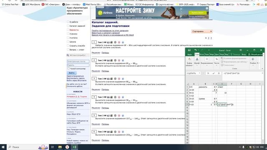Switch to Excel on the taskbar
Image resolution: width=267 pixels, height=150 pixels.
click(x=74, y=147)
